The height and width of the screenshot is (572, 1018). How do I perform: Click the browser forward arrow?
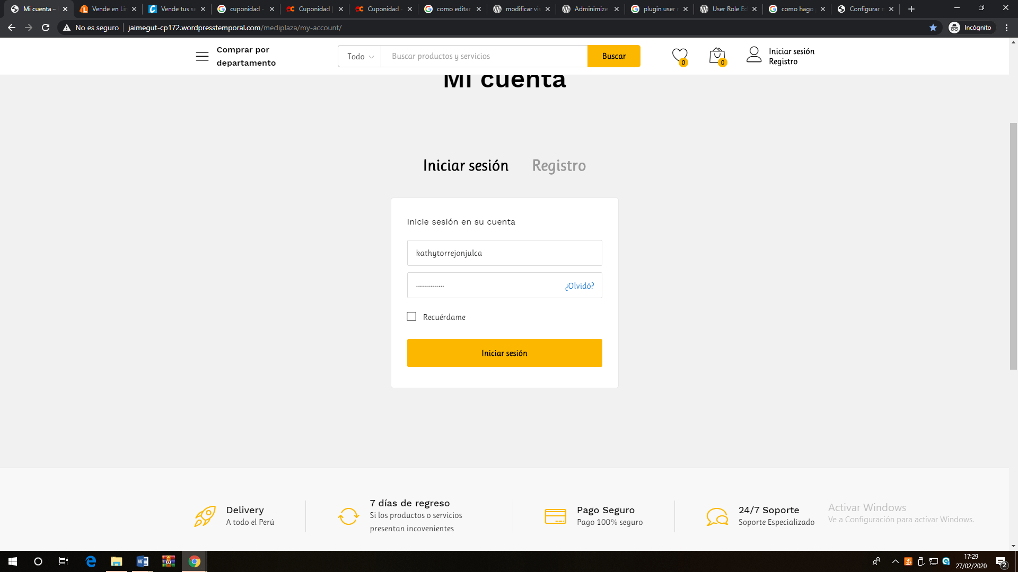click(29, 28)
